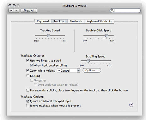Uncheck Use two fingers to scroll
This screenshot has height=120, width=146.
coord(28,60)
